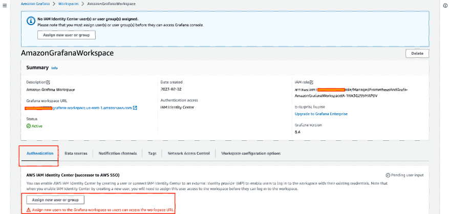Click the date created value 2023-02-02
Viewport: 449px width, 214px height.
[171, 89]
